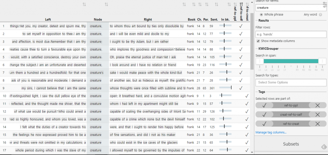Image resolution: width=328 pixels, height=155 pixels.
Task: Expand the Subsets panel
Action: (291, 144)
